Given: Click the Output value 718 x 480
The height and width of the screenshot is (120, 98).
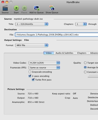Looking at the screenshot, I should pos(33,98).
